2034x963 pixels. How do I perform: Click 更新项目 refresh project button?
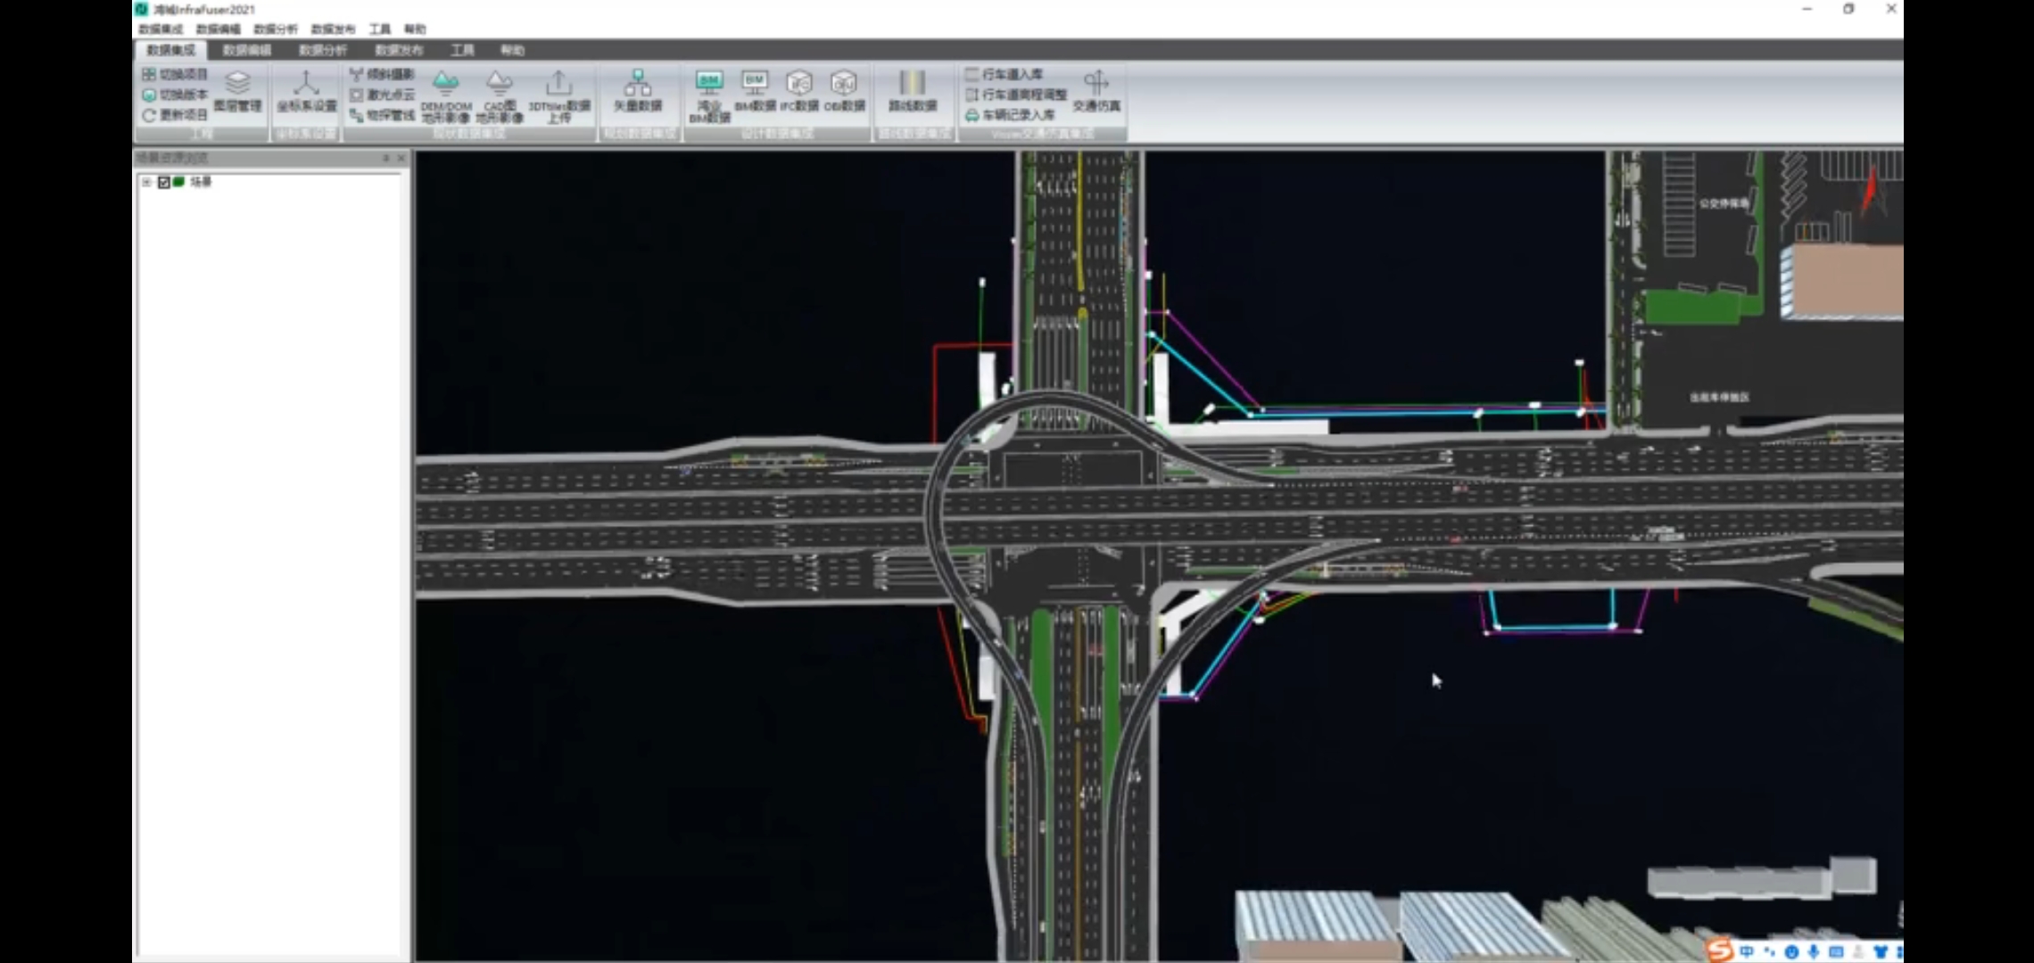(x=175, y=115)
